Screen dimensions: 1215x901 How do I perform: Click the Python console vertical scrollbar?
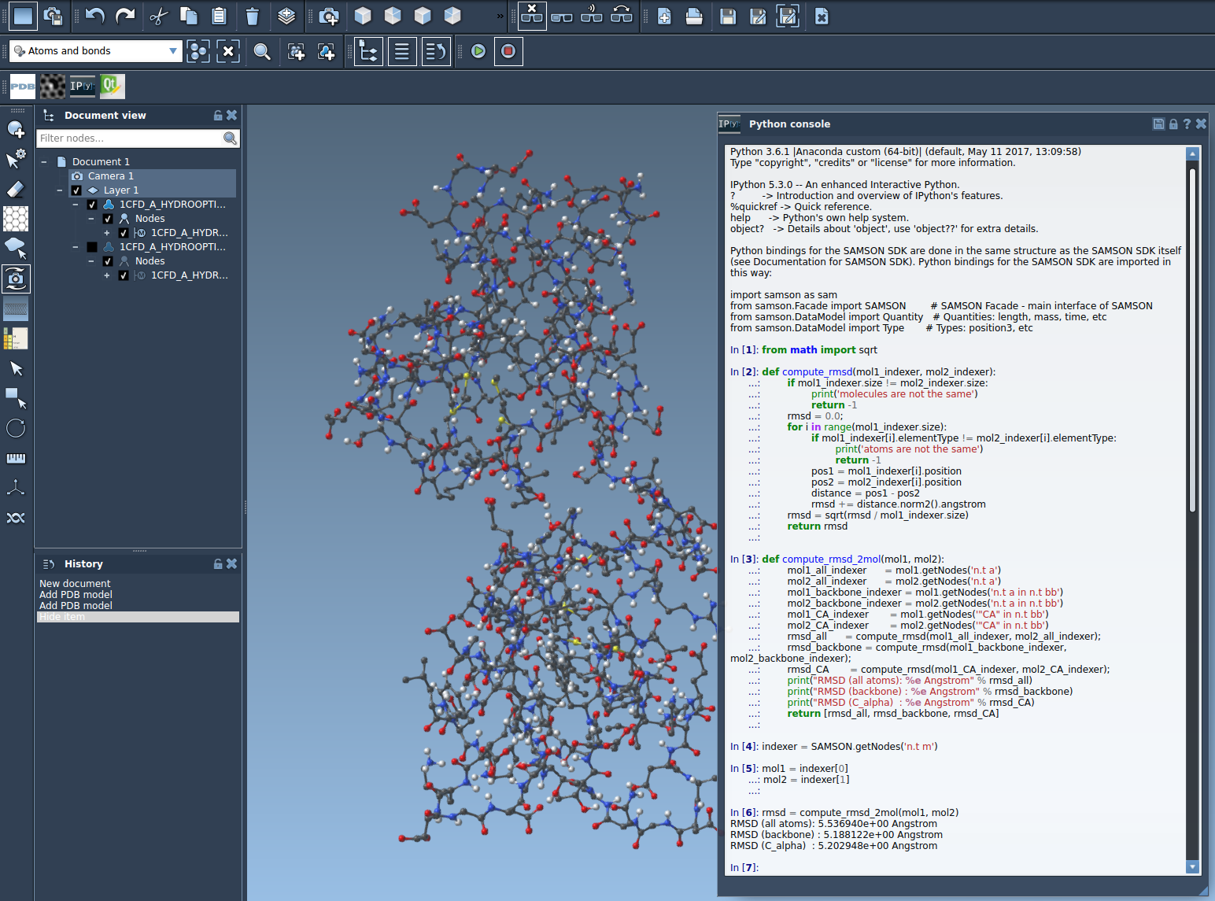tap(1192, 338)
